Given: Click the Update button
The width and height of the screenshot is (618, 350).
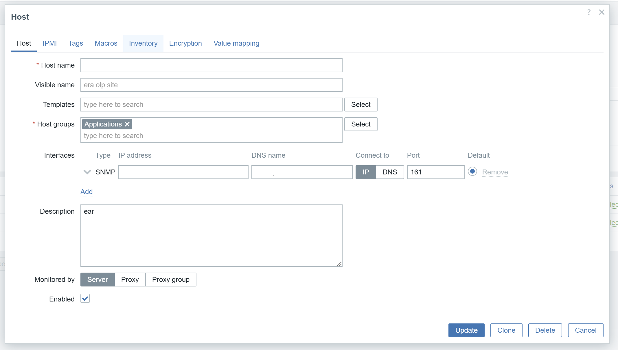Looking at the screenshot, I should (466, 330).
